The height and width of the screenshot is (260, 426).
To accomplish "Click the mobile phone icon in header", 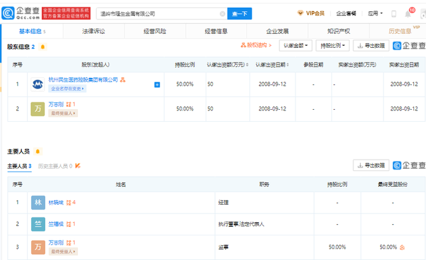I will tap(393, 13).
